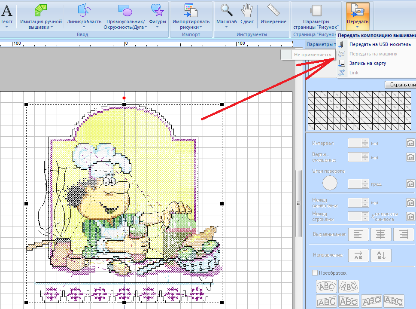Click the Вертик. смещение value field
This screenshot has height=309, width=416.
(355, 157)
